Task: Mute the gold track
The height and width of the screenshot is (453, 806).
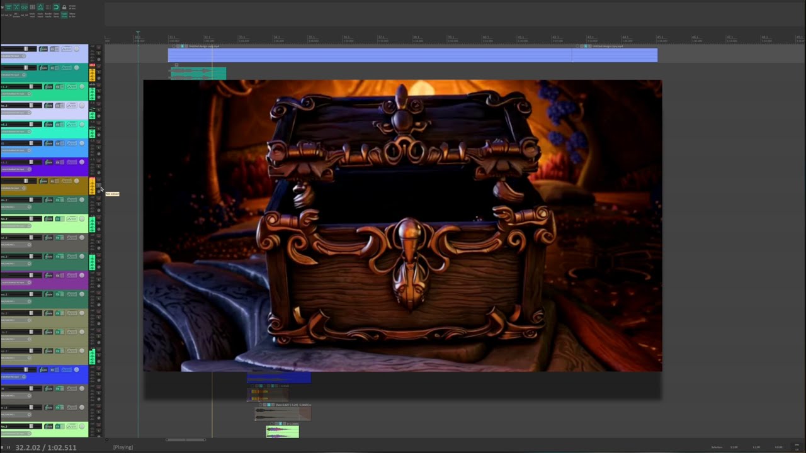Action: coord(99,179)
